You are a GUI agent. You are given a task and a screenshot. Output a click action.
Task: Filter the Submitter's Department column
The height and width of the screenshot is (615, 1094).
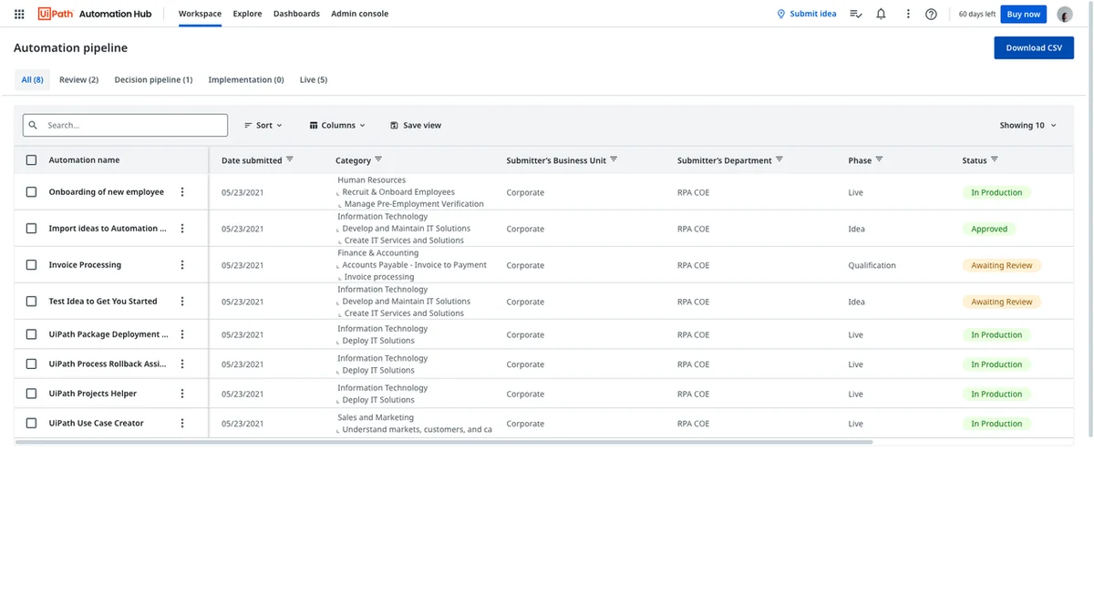[x=779, y=159]
